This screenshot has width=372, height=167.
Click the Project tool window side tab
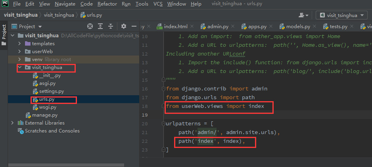[x=4, y=32]
